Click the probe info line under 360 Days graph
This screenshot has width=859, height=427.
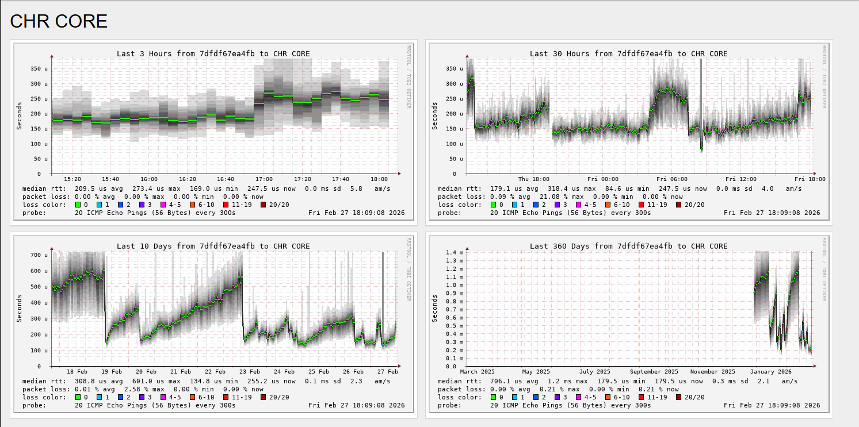click(629, 405)
